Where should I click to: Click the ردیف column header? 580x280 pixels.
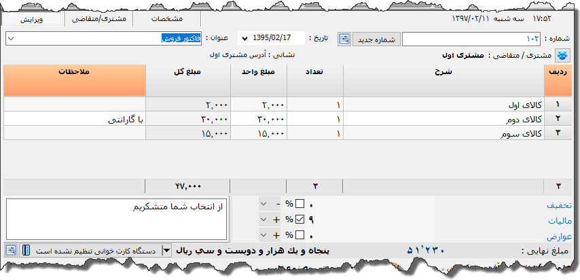tap(558, 80)
